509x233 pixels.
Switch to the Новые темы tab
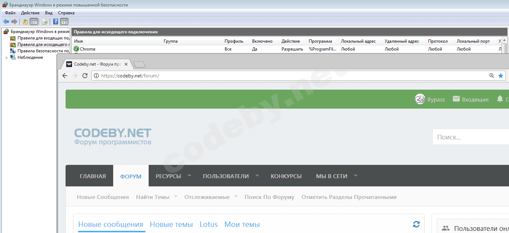(171, 224)
